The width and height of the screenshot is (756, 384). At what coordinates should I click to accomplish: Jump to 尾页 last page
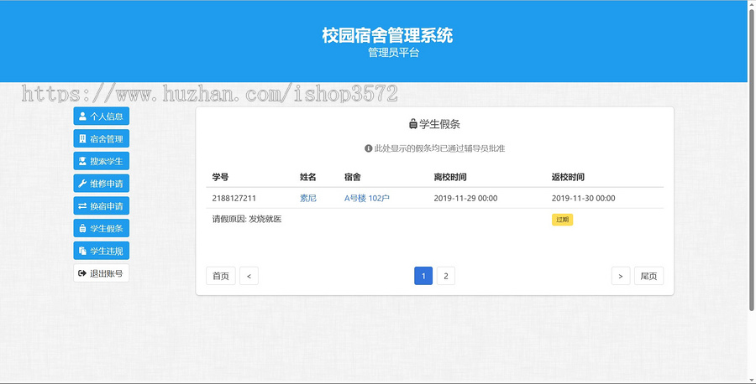tap(649, 276)
